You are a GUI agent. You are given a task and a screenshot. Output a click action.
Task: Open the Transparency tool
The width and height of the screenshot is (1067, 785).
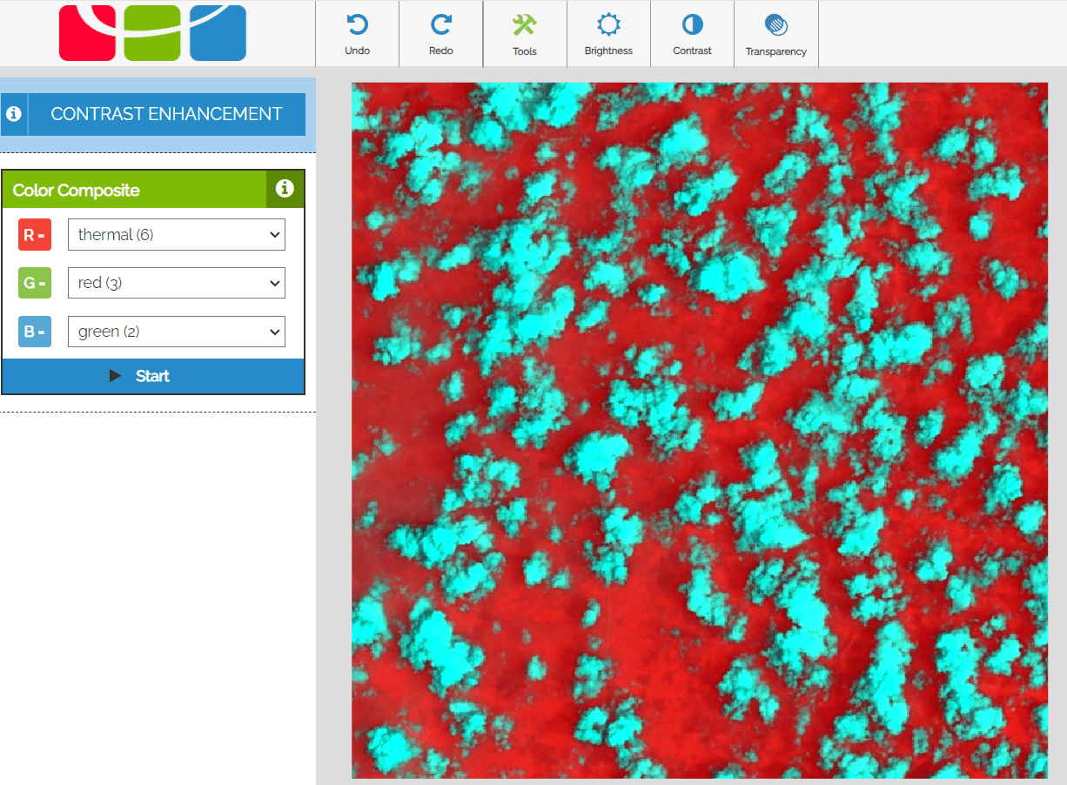(x=775, y=24)
